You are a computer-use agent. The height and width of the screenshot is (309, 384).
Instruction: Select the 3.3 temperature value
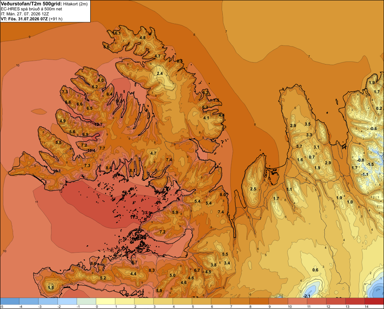(x=309, y=135)
